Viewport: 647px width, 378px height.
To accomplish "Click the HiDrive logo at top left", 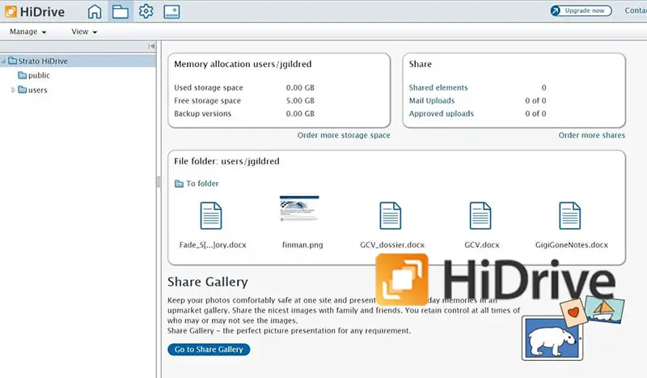I will pyautogui.click(x=35, y=11).
